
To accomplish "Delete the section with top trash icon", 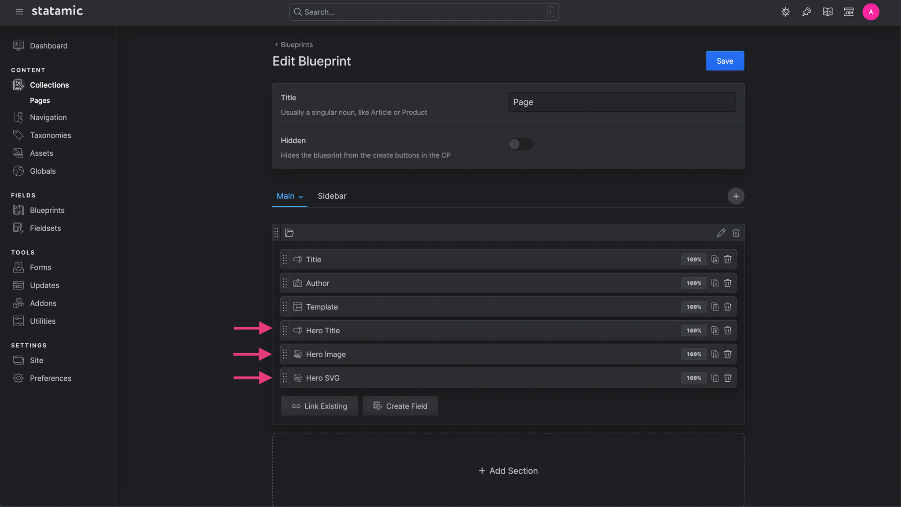I will [736, 233].
